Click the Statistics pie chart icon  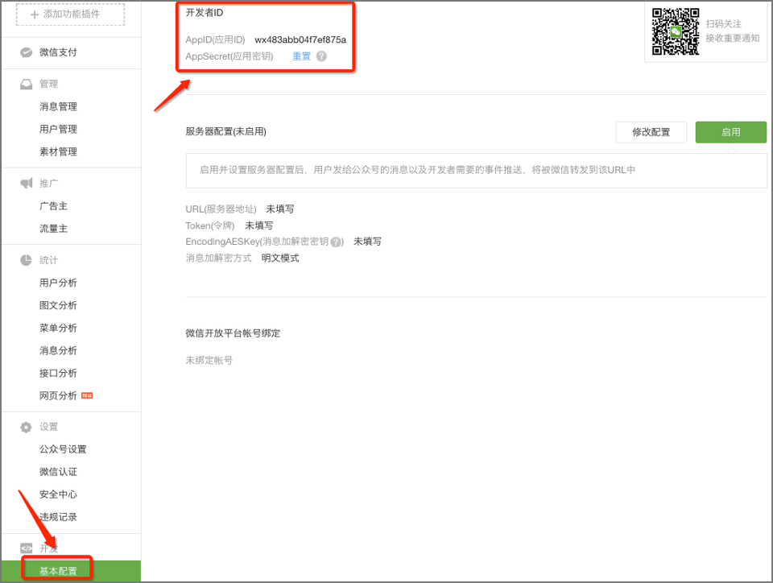click(x=27, y=260)
